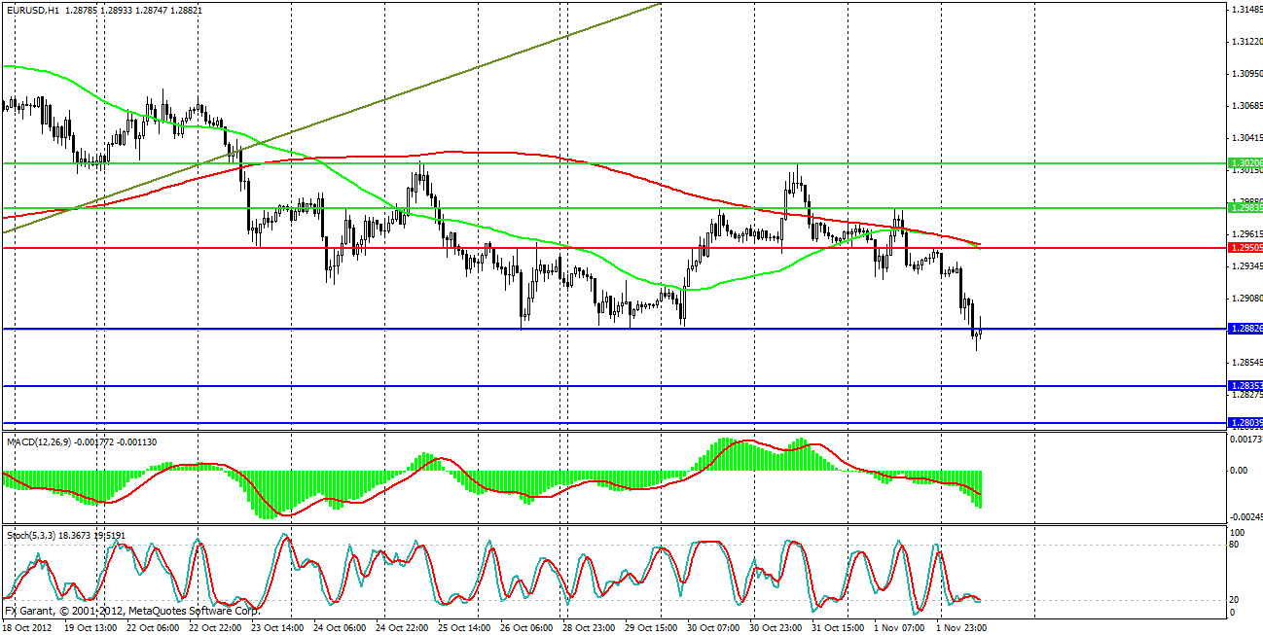Click the green 1.2983 price label

click(1245, 208)
